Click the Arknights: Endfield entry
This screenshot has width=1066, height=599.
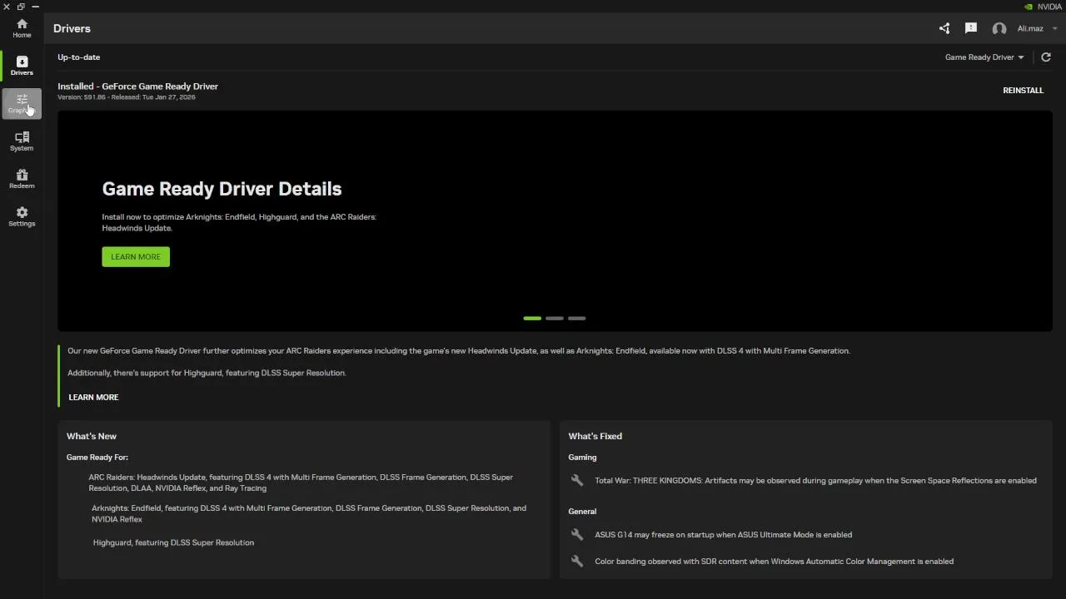click(309, 513)
